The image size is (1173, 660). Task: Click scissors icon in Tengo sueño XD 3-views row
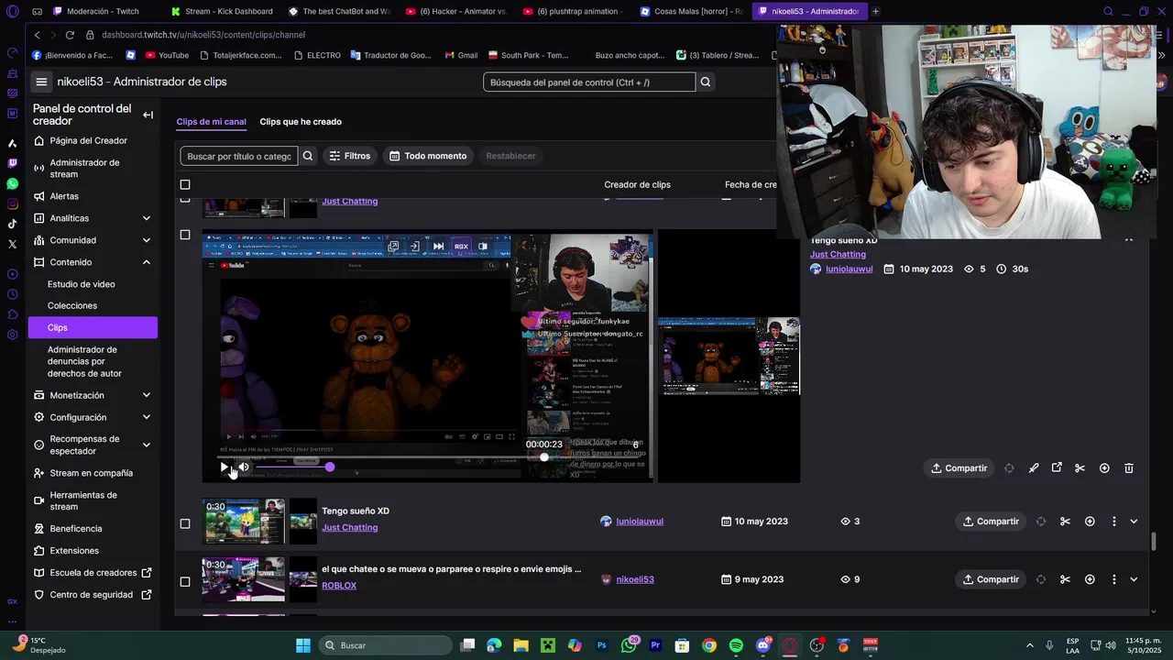(1065, 522)
